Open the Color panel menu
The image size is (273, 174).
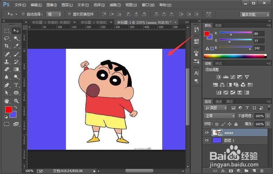[x=269, y=25]
